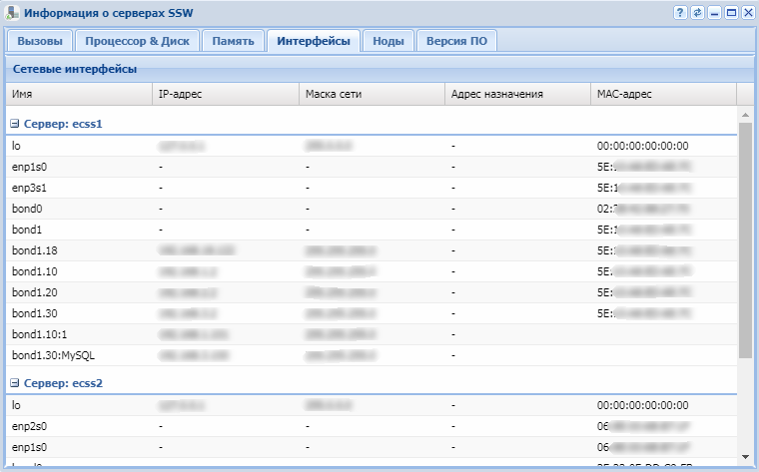The width and height of the screenshot is (759, 472).
Task: Click the refresh icon in title bar
Action: 697,13
